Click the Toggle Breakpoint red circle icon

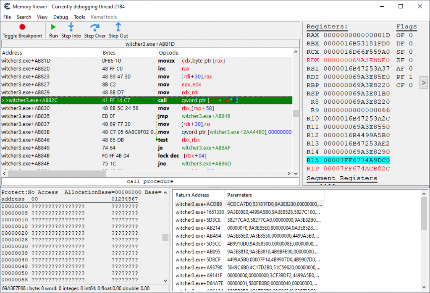pyautogui.click(x=22, y=27)
